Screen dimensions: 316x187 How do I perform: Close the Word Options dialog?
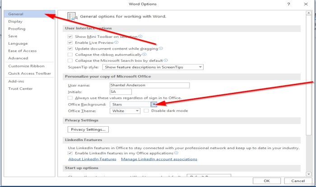tap(306, 4)
